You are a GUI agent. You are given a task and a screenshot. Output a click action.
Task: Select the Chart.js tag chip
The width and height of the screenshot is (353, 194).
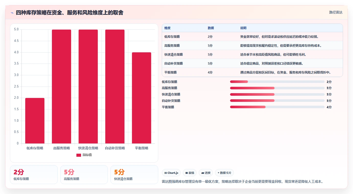171,173
